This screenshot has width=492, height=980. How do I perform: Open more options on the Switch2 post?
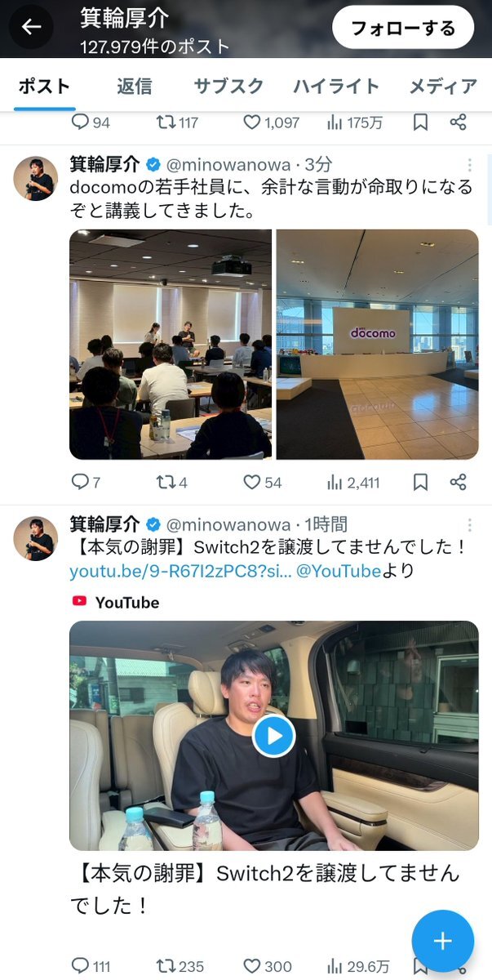[x=470, y=525]
